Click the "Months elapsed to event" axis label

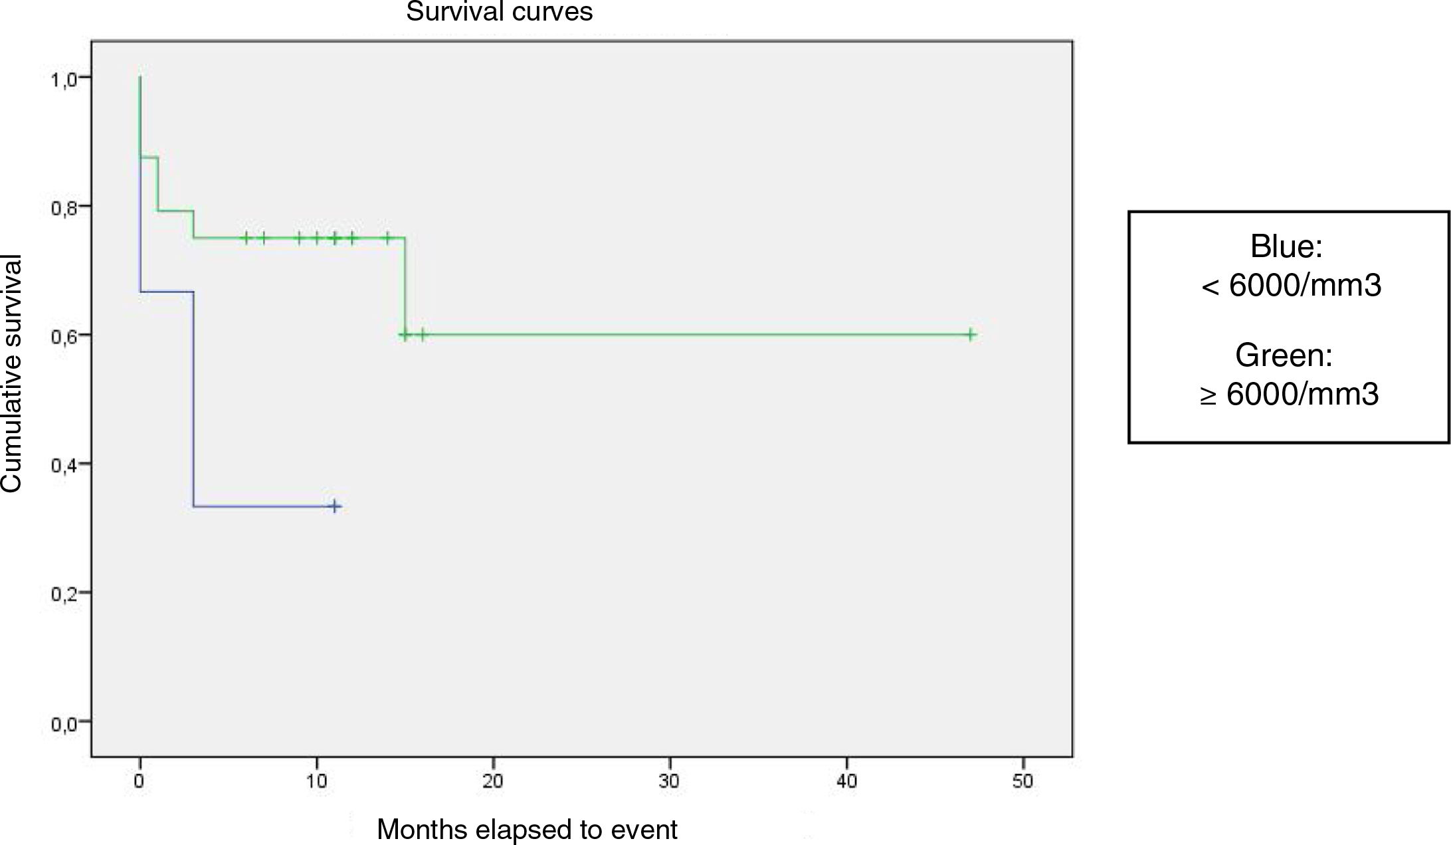coord(527,829)
